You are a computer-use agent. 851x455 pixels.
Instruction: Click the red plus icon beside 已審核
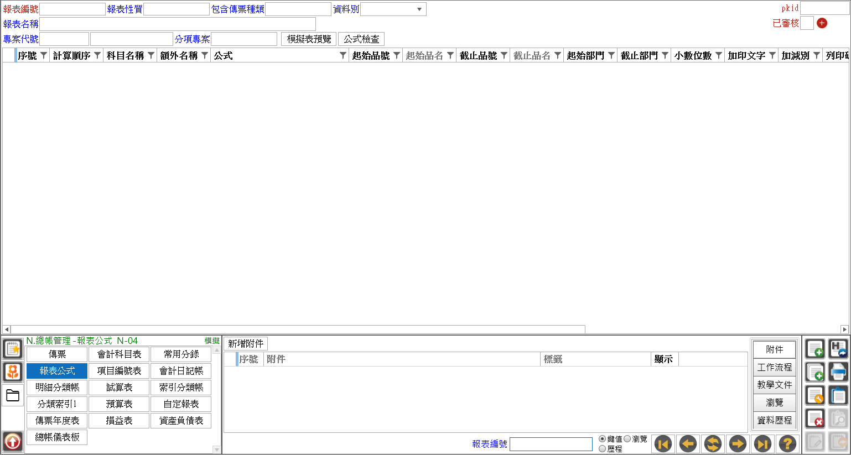pos(822,23)
